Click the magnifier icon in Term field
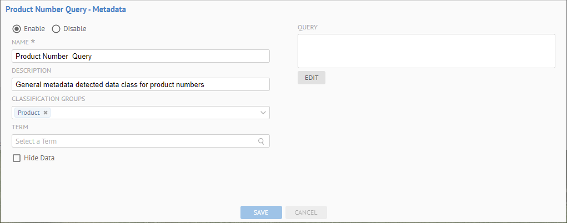Screen dimensions: 567x223 261,141
